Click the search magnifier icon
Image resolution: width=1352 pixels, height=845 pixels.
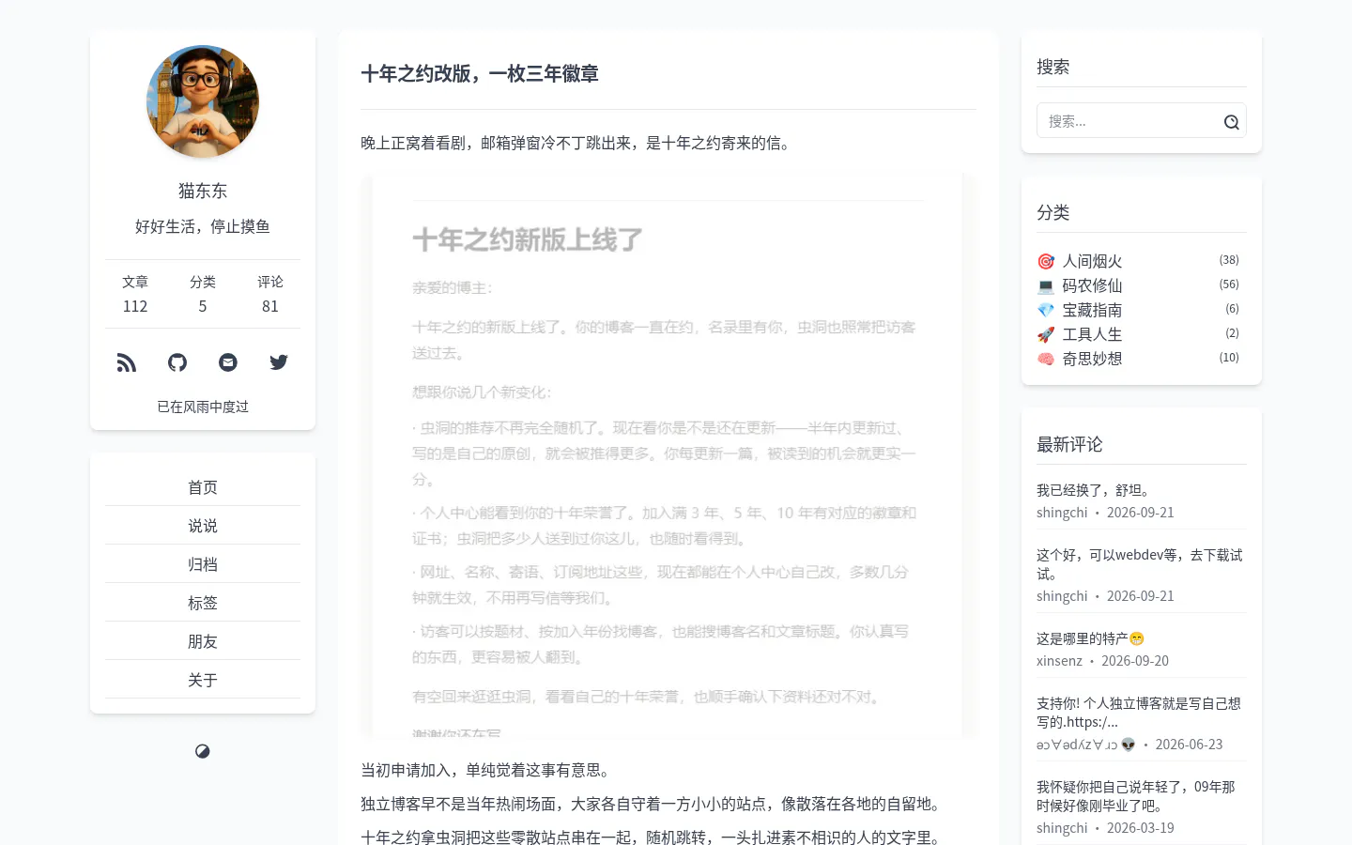[1232, 122]
